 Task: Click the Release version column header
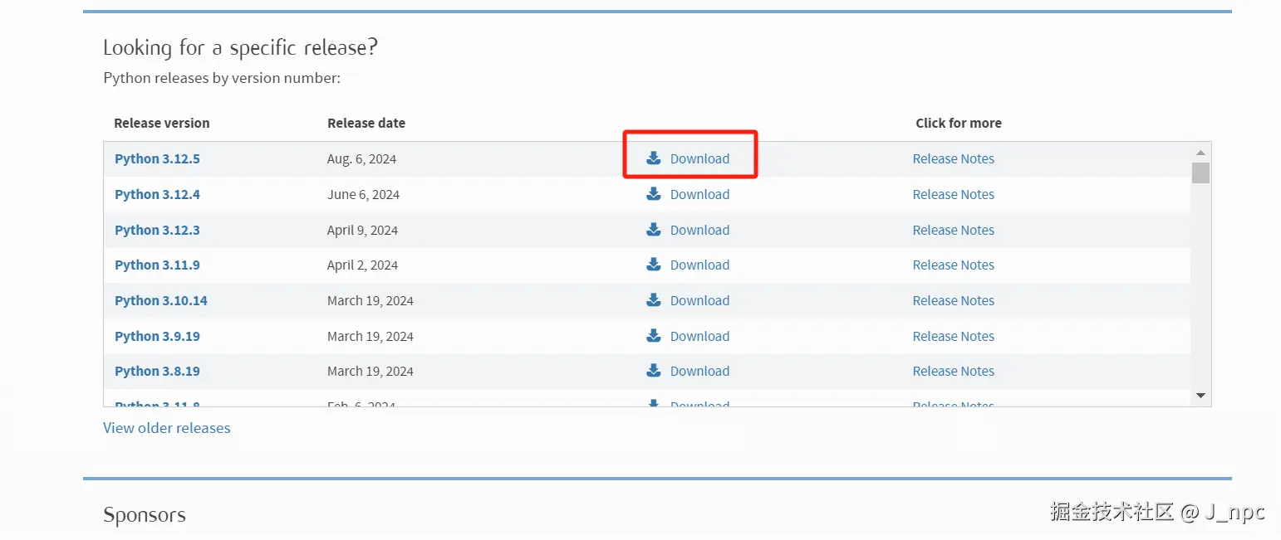click(162, 123)
